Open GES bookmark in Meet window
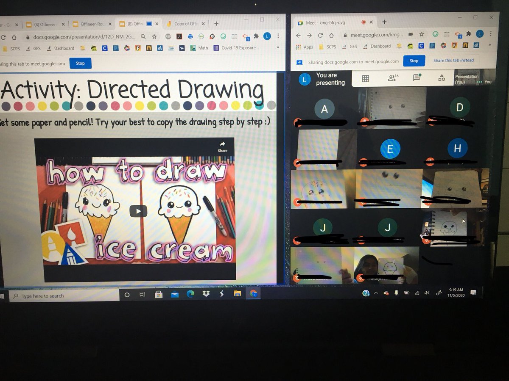The image size is (509, 381). point(349,47)
